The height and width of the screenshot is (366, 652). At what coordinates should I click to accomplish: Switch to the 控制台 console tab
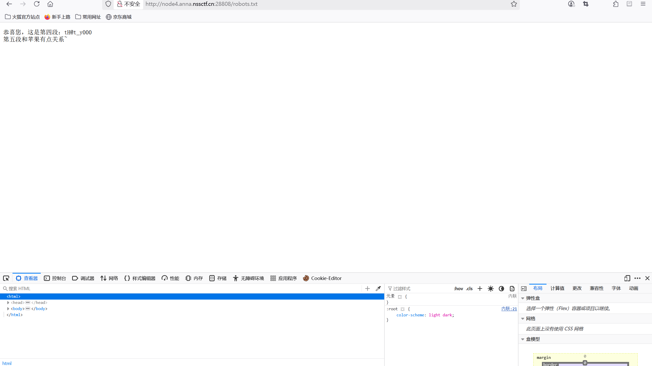point(55,278)
